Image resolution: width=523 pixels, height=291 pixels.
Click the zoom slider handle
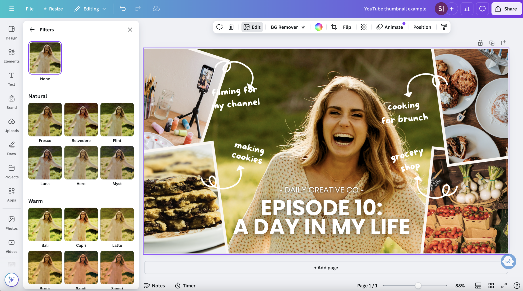click(418, 286)
